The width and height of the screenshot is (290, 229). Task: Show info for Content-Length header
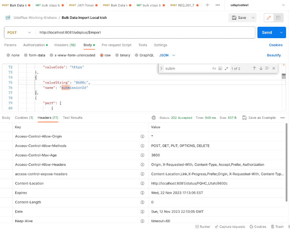coord(142,202)
